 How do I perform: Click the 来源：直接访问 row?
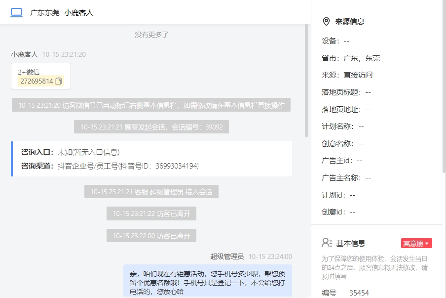tap(347, 75)
